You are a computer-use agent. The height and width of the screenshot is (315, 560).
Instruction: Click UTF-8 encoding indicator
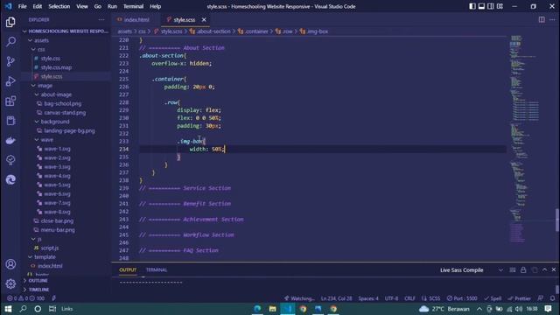(391, 298)
